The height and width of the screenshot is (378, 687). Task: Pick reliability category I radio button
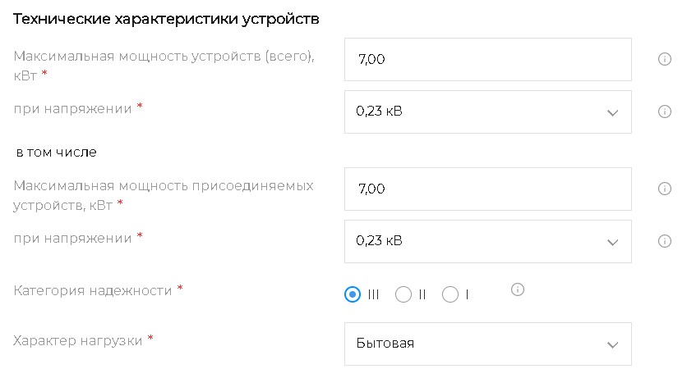[x=450, y=294]
